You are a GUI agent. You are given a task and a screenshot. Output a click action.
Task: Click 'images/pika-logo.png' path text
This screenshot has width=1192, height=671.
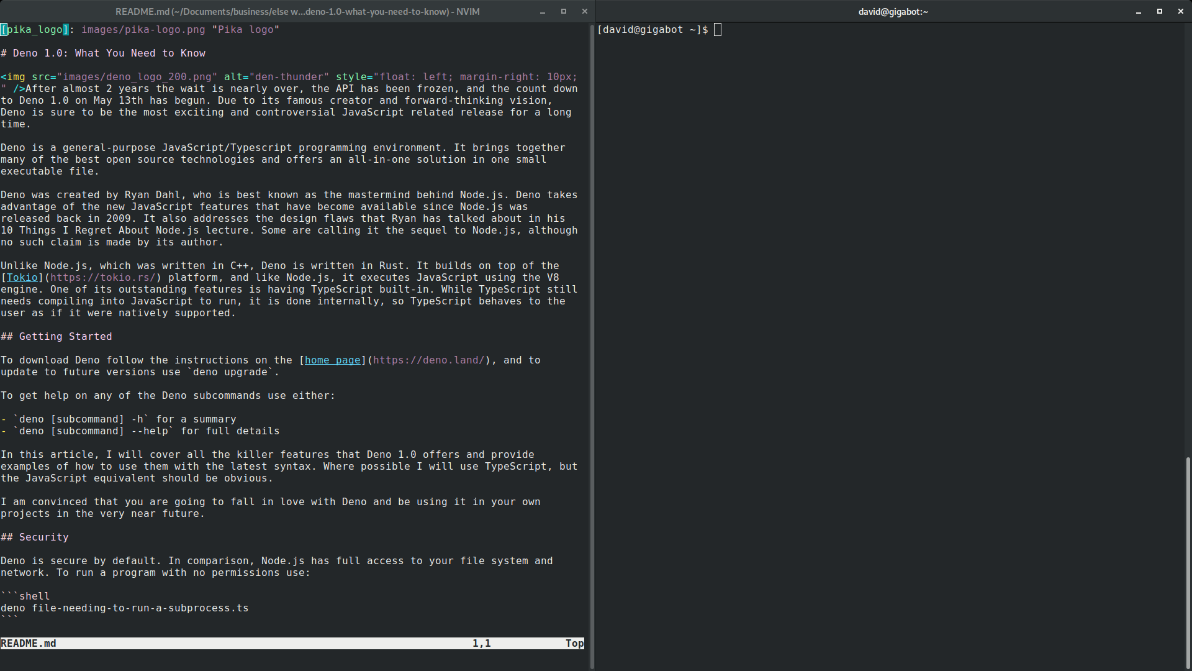click(143, 30)
